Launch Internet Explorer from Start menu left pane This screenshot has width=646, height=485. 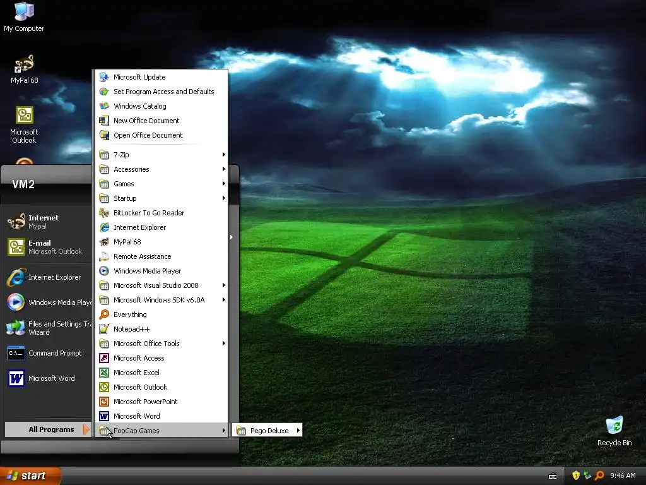46,277
